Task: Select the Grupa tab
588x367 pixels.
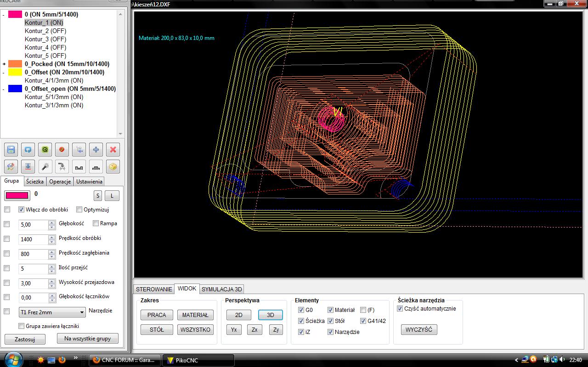Action: [x=11, y=181]
